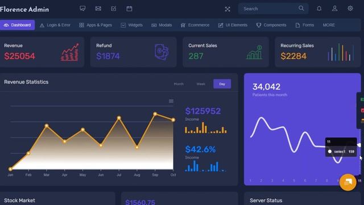Screen dimensions: 364x205
Task: Click the 287 current sales value
Action: tap(196, 56)
